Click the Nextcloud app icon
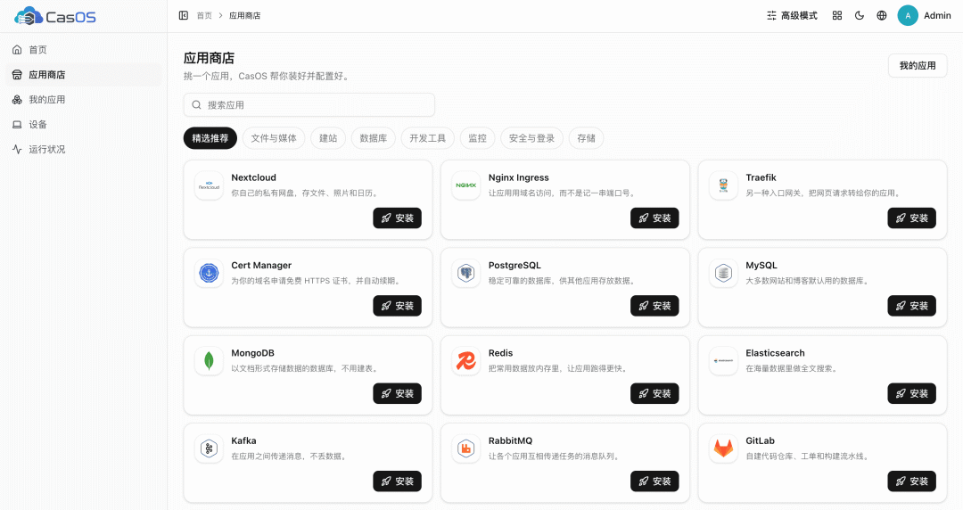The image size is (963, 510). coord(209,185)
